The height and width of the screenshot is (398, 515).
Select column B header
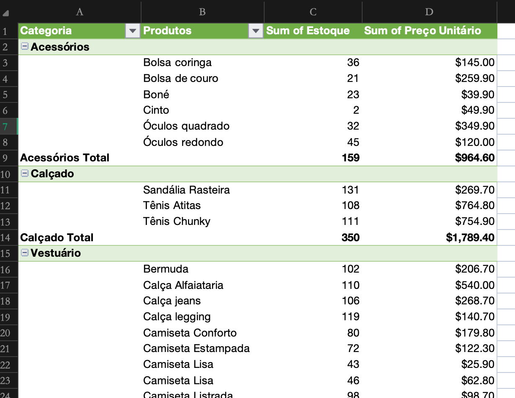tap(202, 12)
